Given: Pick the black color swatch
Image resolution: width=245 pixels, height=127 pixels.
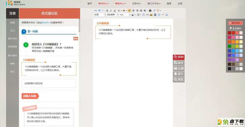Looking at the screenshot, I should [x=229, y=69].
